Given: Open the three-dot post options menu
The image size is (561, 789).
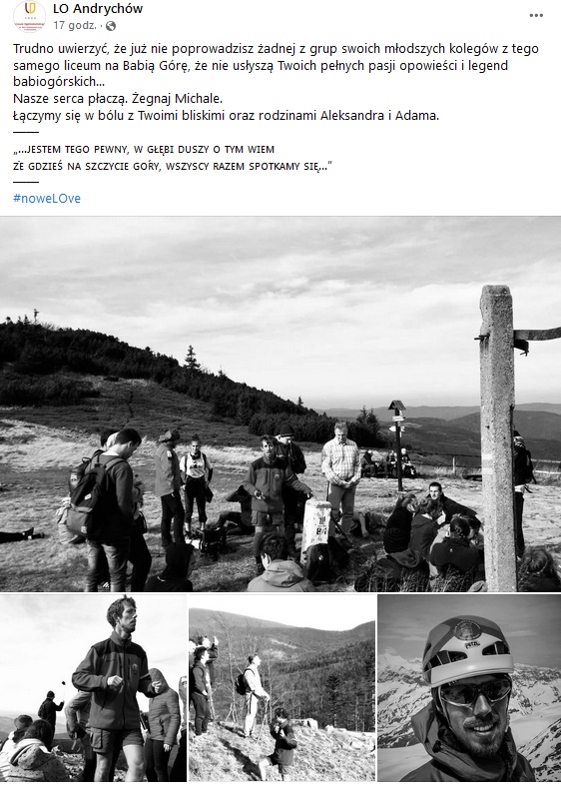Looking at the screenshot, I should click(x=536, y=15).
